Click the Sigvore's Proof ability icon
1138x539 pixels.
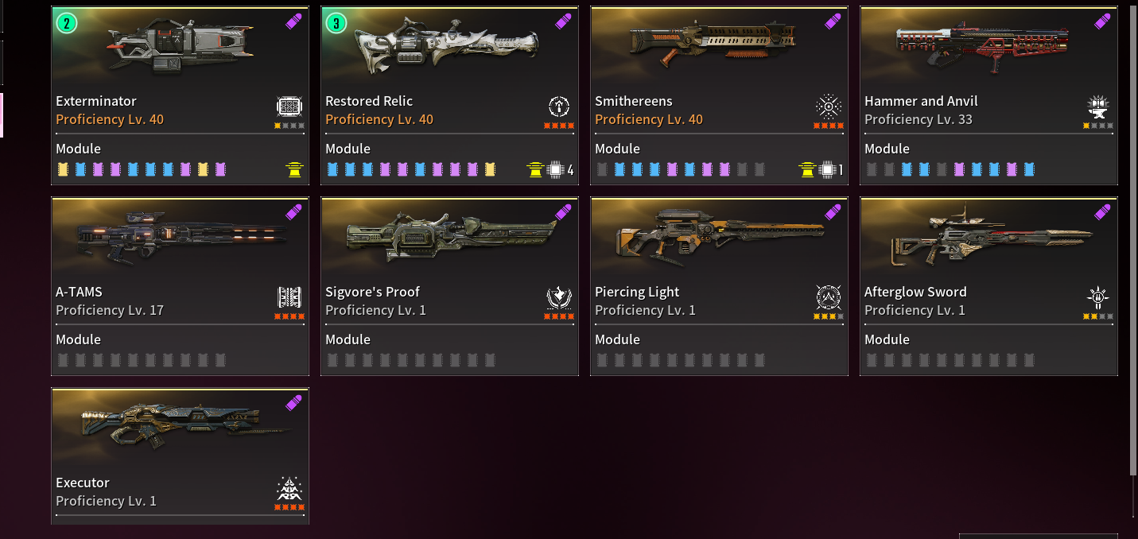click(559, 297)
